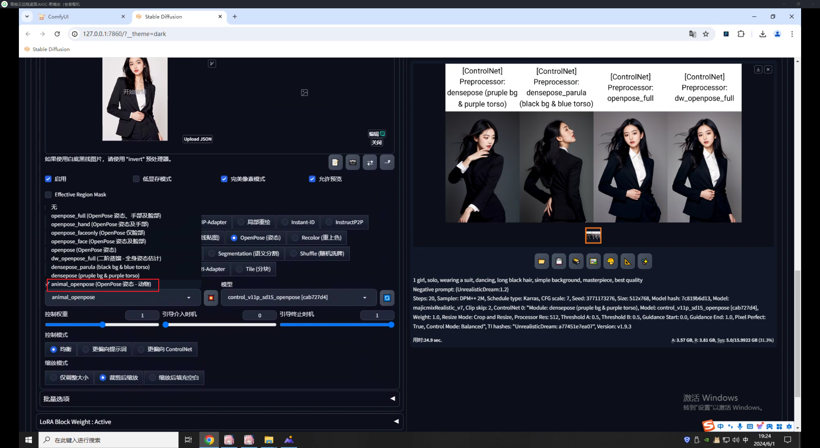Click the refresh models icon

pyautogui.click(x=387, y=298)
